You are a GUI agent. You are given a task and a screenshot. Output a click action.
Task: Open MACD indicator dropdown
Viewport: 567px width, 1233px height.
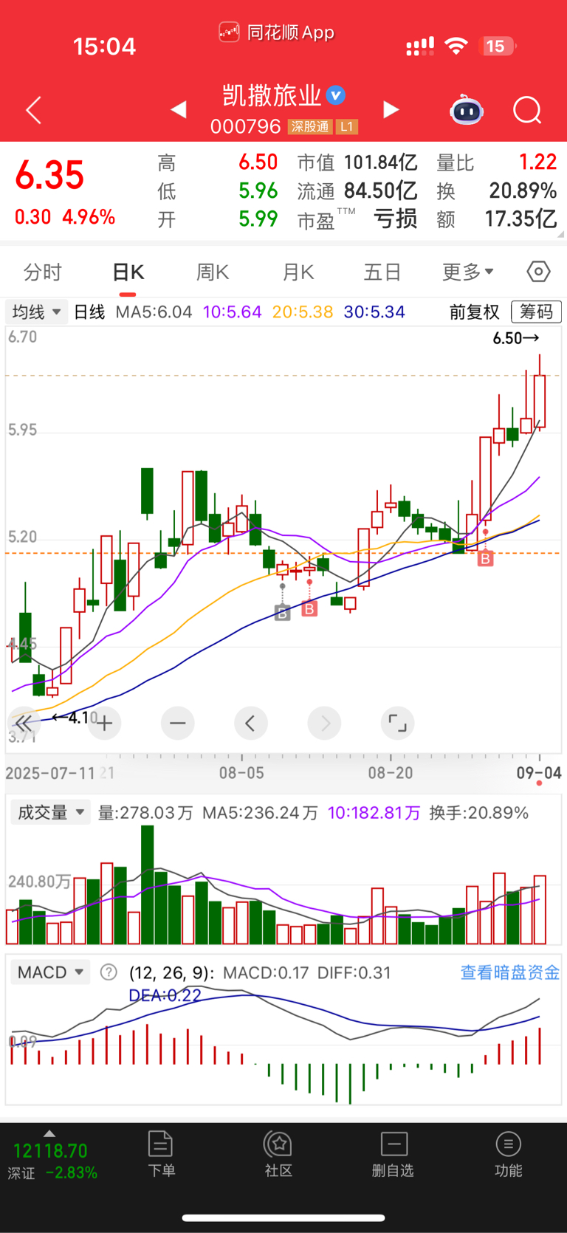(x=50, y=972)
